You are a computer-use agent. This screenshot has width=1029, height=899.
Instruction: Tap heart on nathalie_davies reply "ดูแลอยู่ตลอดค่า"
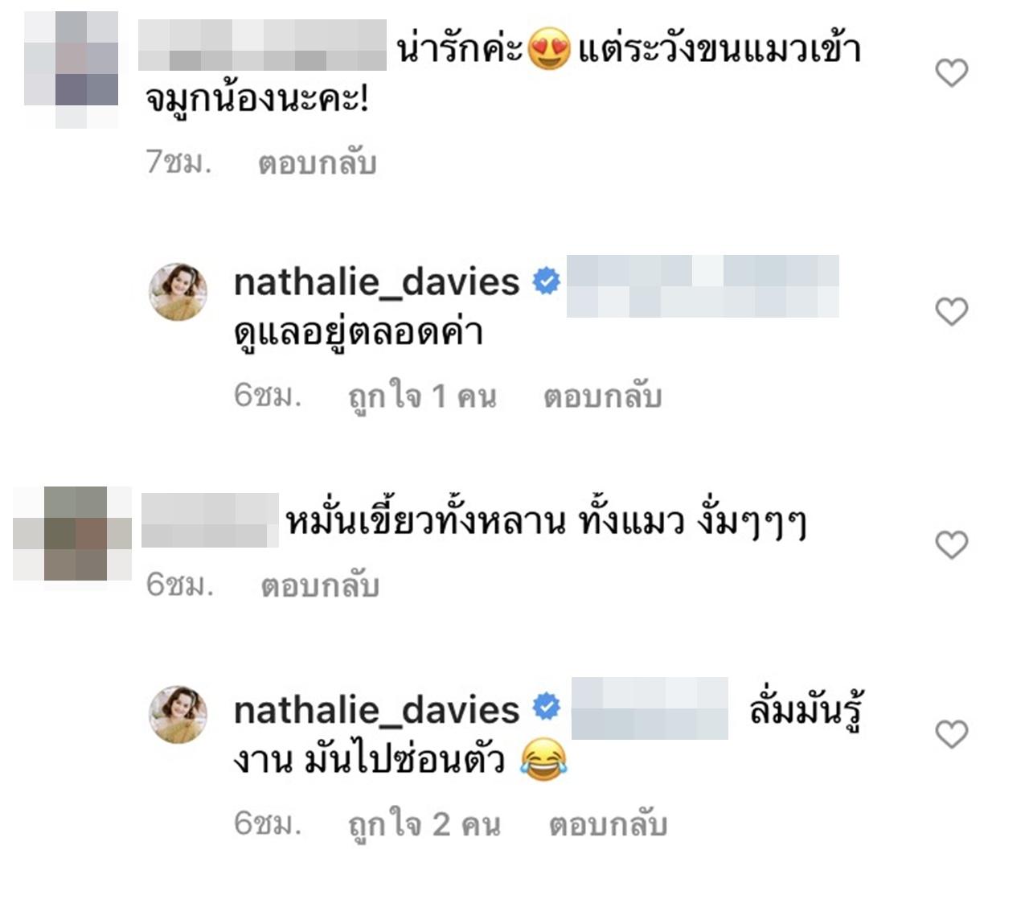tap(952, 311)
